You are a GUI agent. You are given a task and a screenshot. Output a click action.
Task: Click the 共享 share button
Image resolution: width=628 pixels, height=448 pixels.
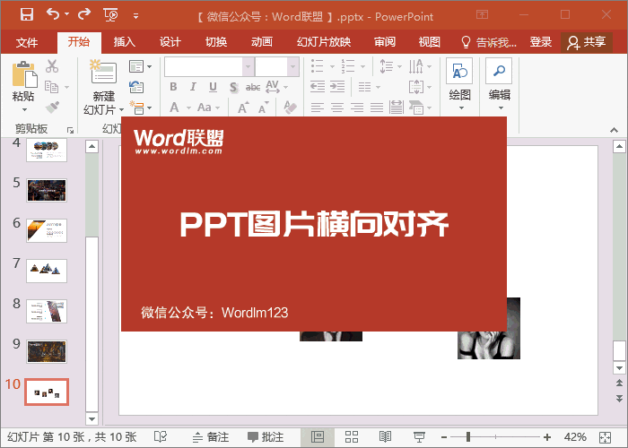pyautogui.click(x=587, y=42)
